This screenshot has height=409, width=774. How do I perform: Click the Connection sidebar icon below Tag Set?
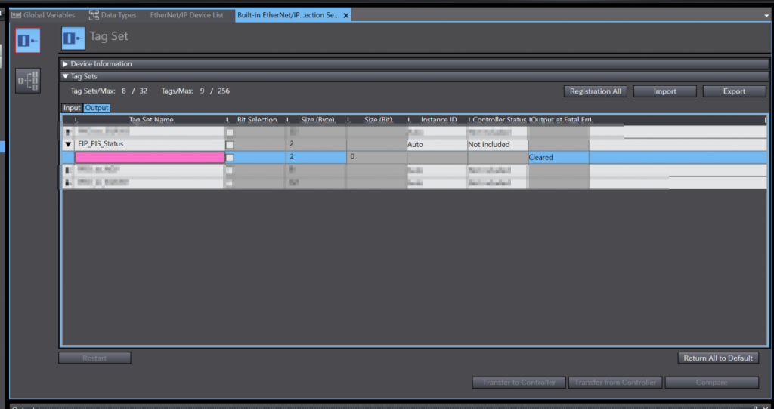(27, 80)
